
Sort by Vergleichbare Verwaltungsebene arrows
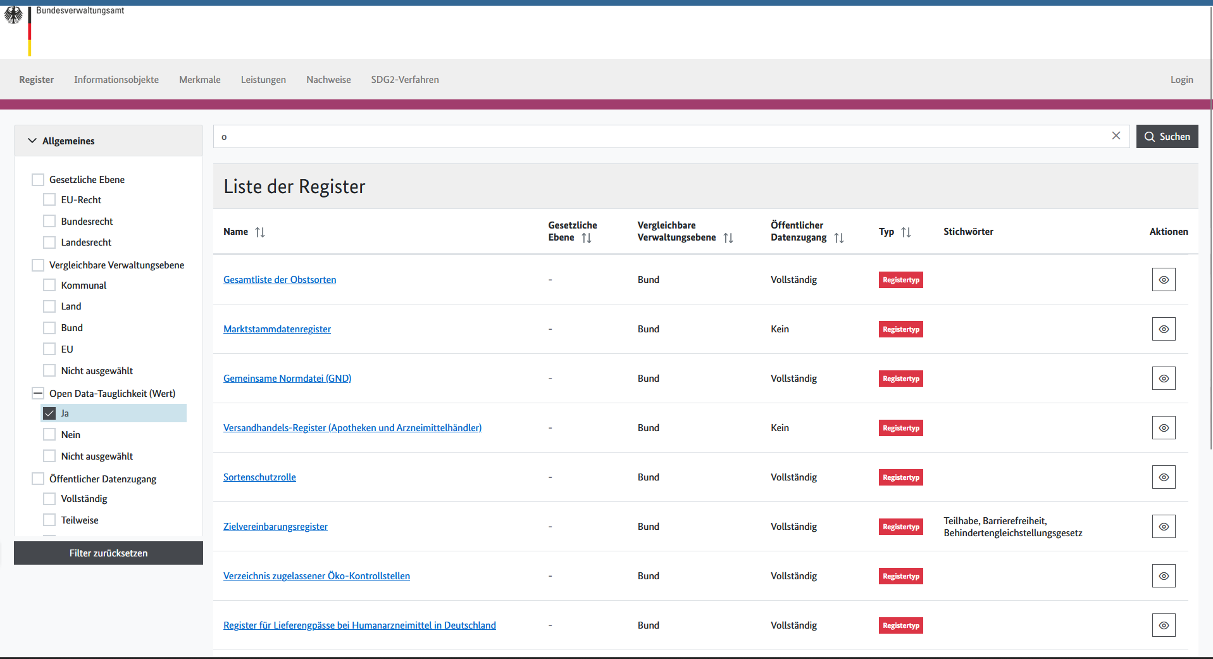click(x=728, y=238)
